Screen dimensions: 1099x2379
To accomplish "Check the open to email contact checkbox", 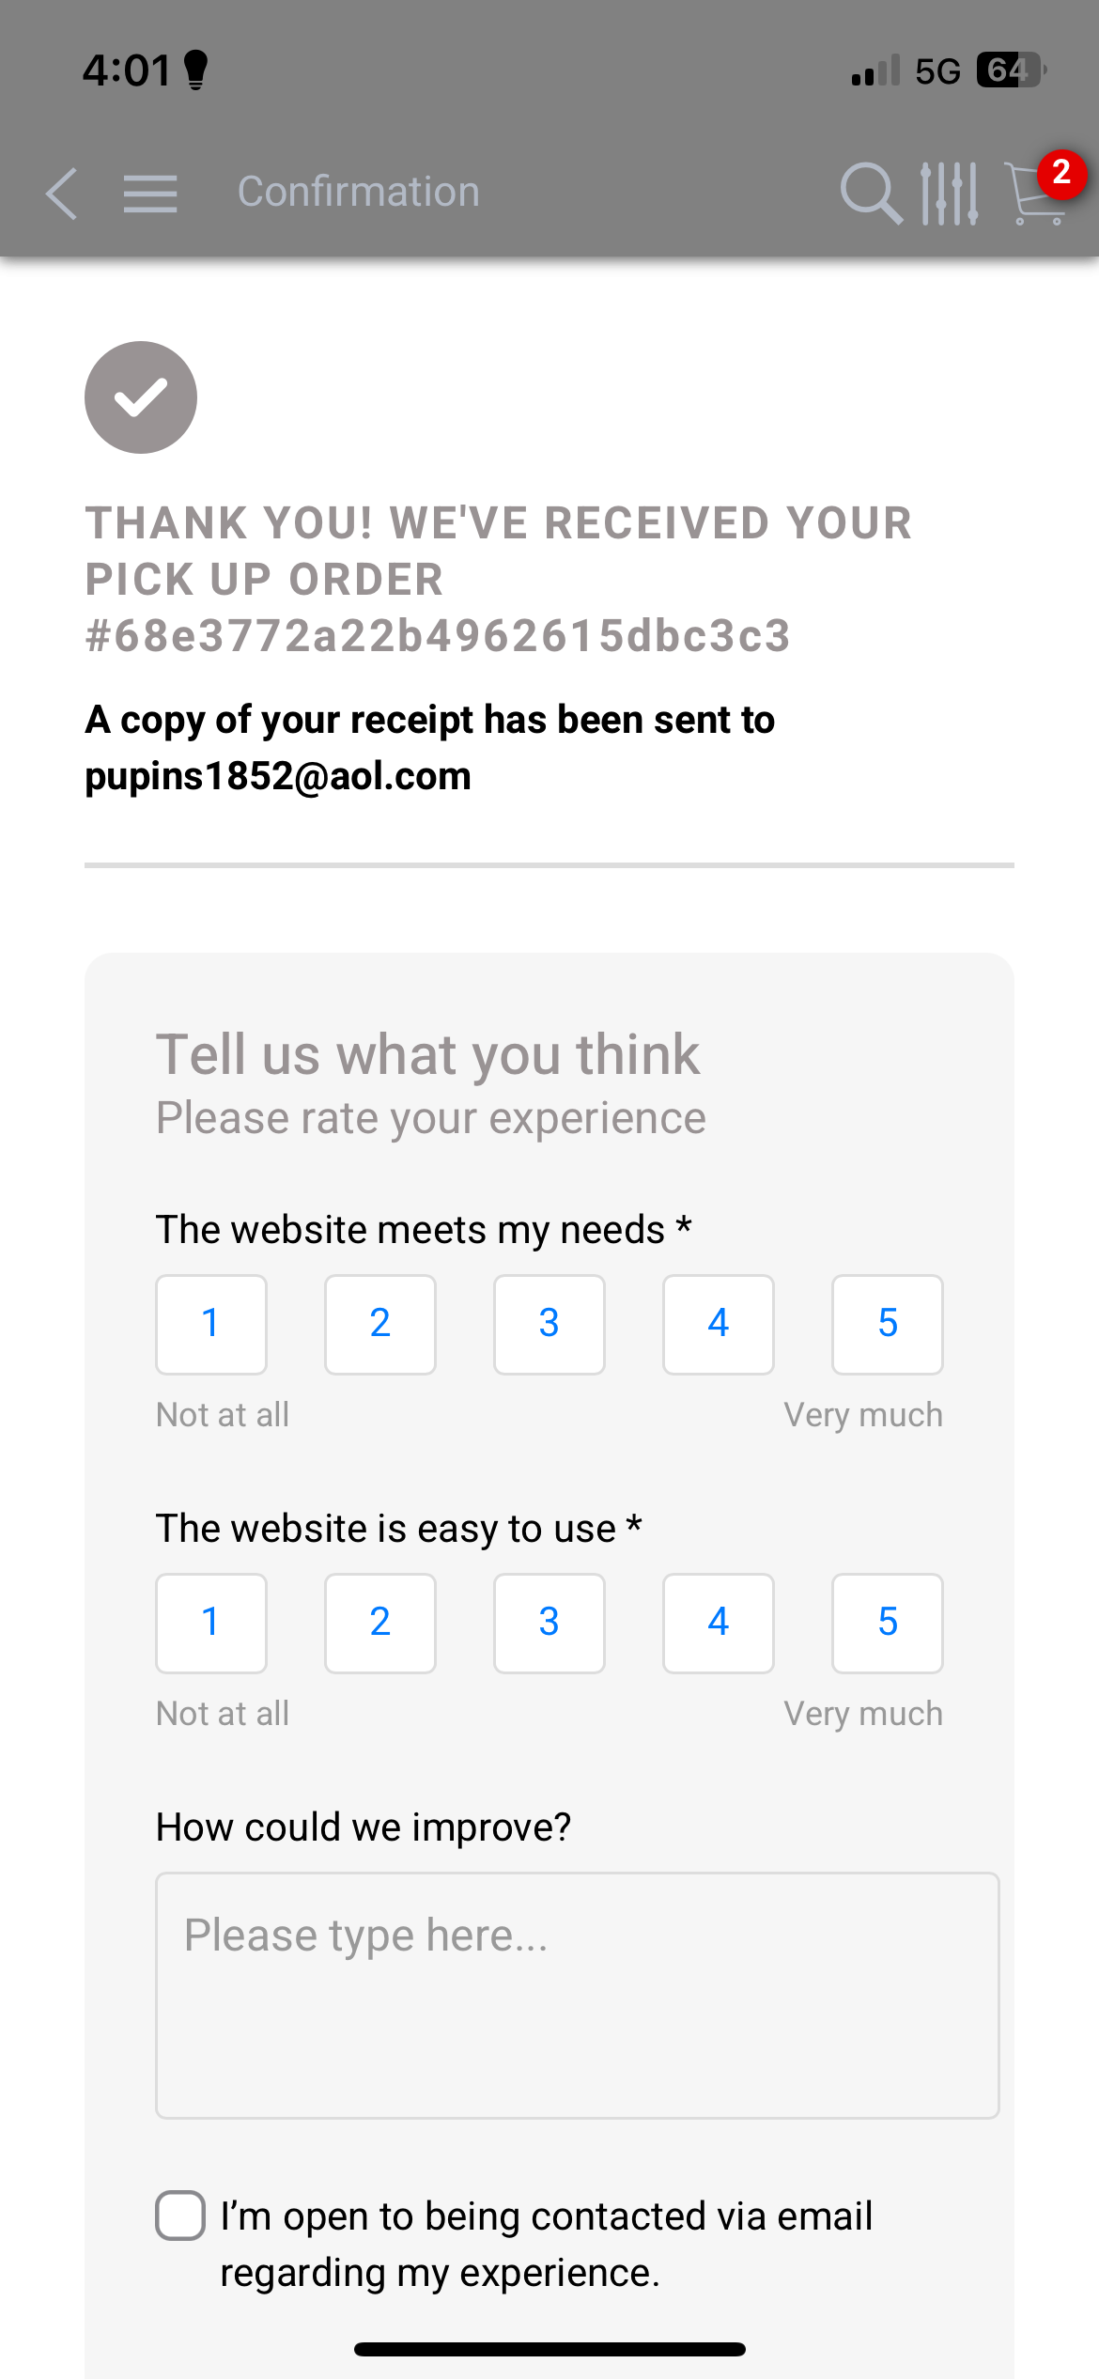I will click(180, 2216).
